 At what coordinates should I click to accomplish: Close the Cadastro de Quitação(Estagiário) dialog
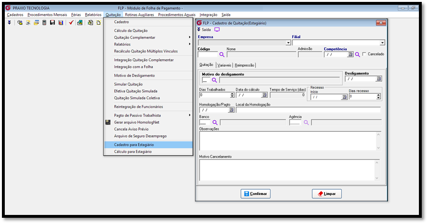point(381,23)
